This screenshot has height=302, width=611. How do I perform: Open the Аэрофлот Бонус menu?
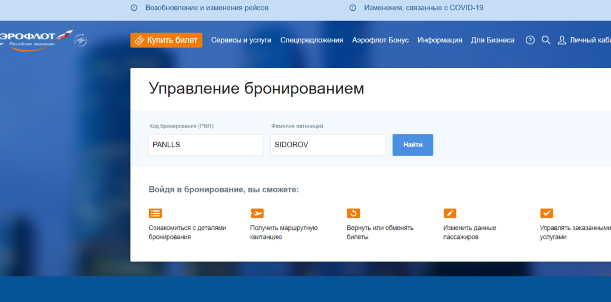point(380,40)
